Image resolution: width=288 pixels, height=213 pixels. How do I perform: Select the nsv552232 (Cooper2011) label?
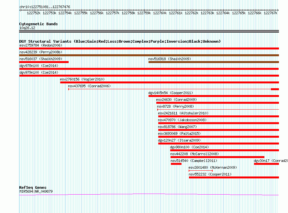pyautogui.click(x=210, y=174)
